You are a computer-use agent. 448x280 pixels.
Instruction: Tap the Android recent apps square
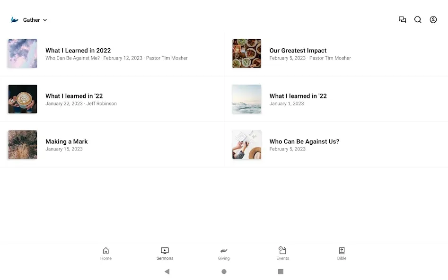281,271
